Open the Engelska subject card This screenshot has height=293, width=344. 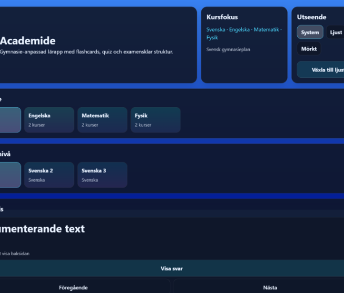click(x=49, y=119)
